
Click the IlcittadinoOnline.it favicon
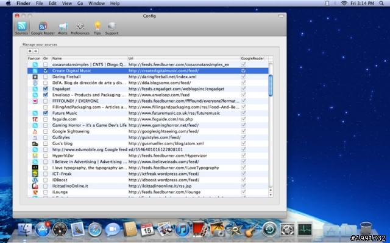coord(35,186)
